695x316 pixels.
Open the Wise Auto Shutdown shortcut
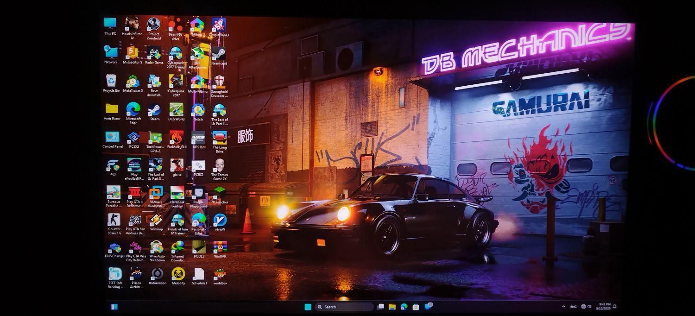(x=157, y=252)
